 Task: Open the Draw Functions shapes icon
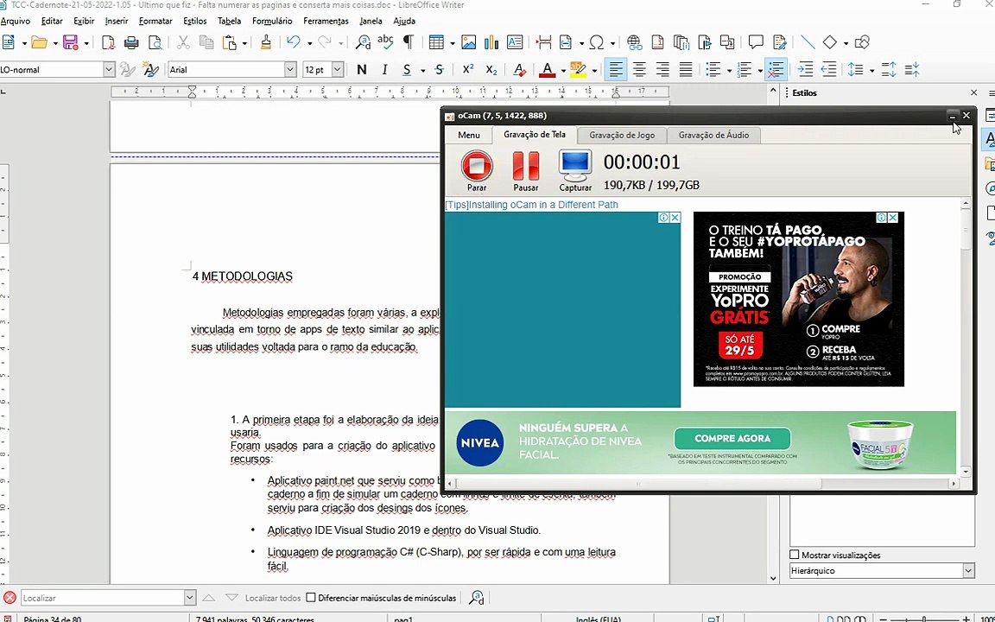pos(862,42)
